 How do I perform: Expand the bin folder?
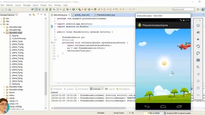click(x=1, y=19)
